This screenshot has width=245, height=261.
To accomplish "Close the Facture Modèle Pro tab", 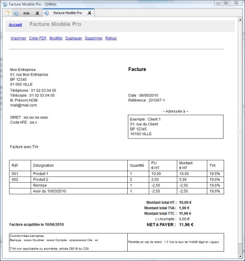I will 90,13.
